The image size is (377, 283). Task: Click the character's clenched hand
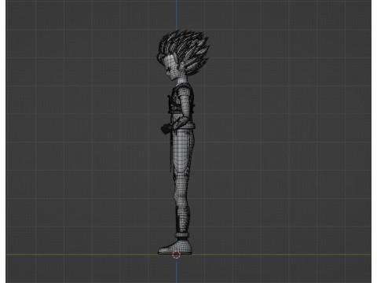click(x=167, y=129)
